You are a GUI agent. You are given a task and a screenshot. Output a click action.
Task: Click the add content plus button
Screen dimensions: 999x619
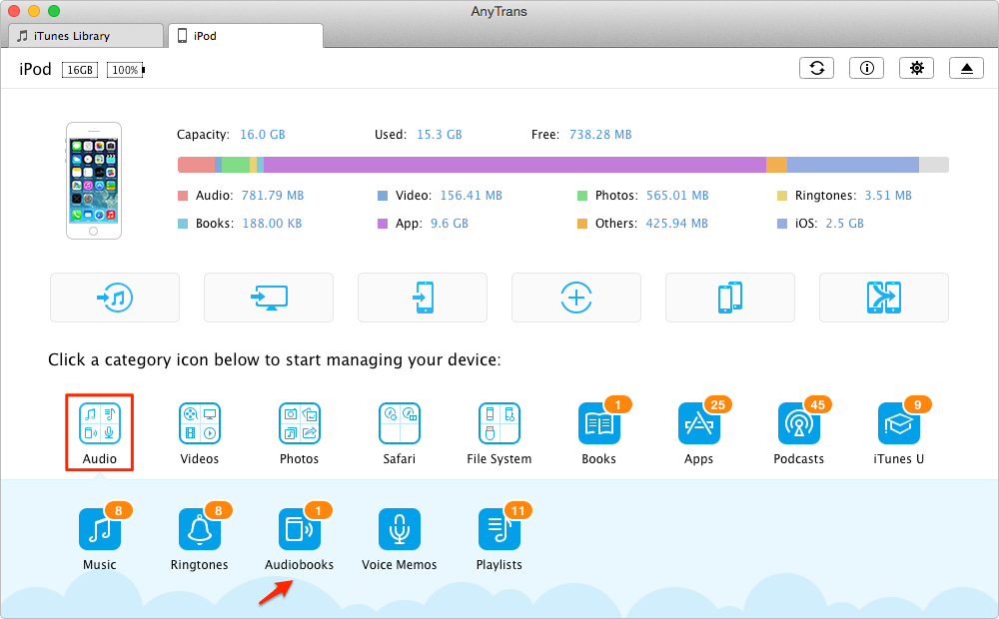pyautogui.click(x=576, y=298)
